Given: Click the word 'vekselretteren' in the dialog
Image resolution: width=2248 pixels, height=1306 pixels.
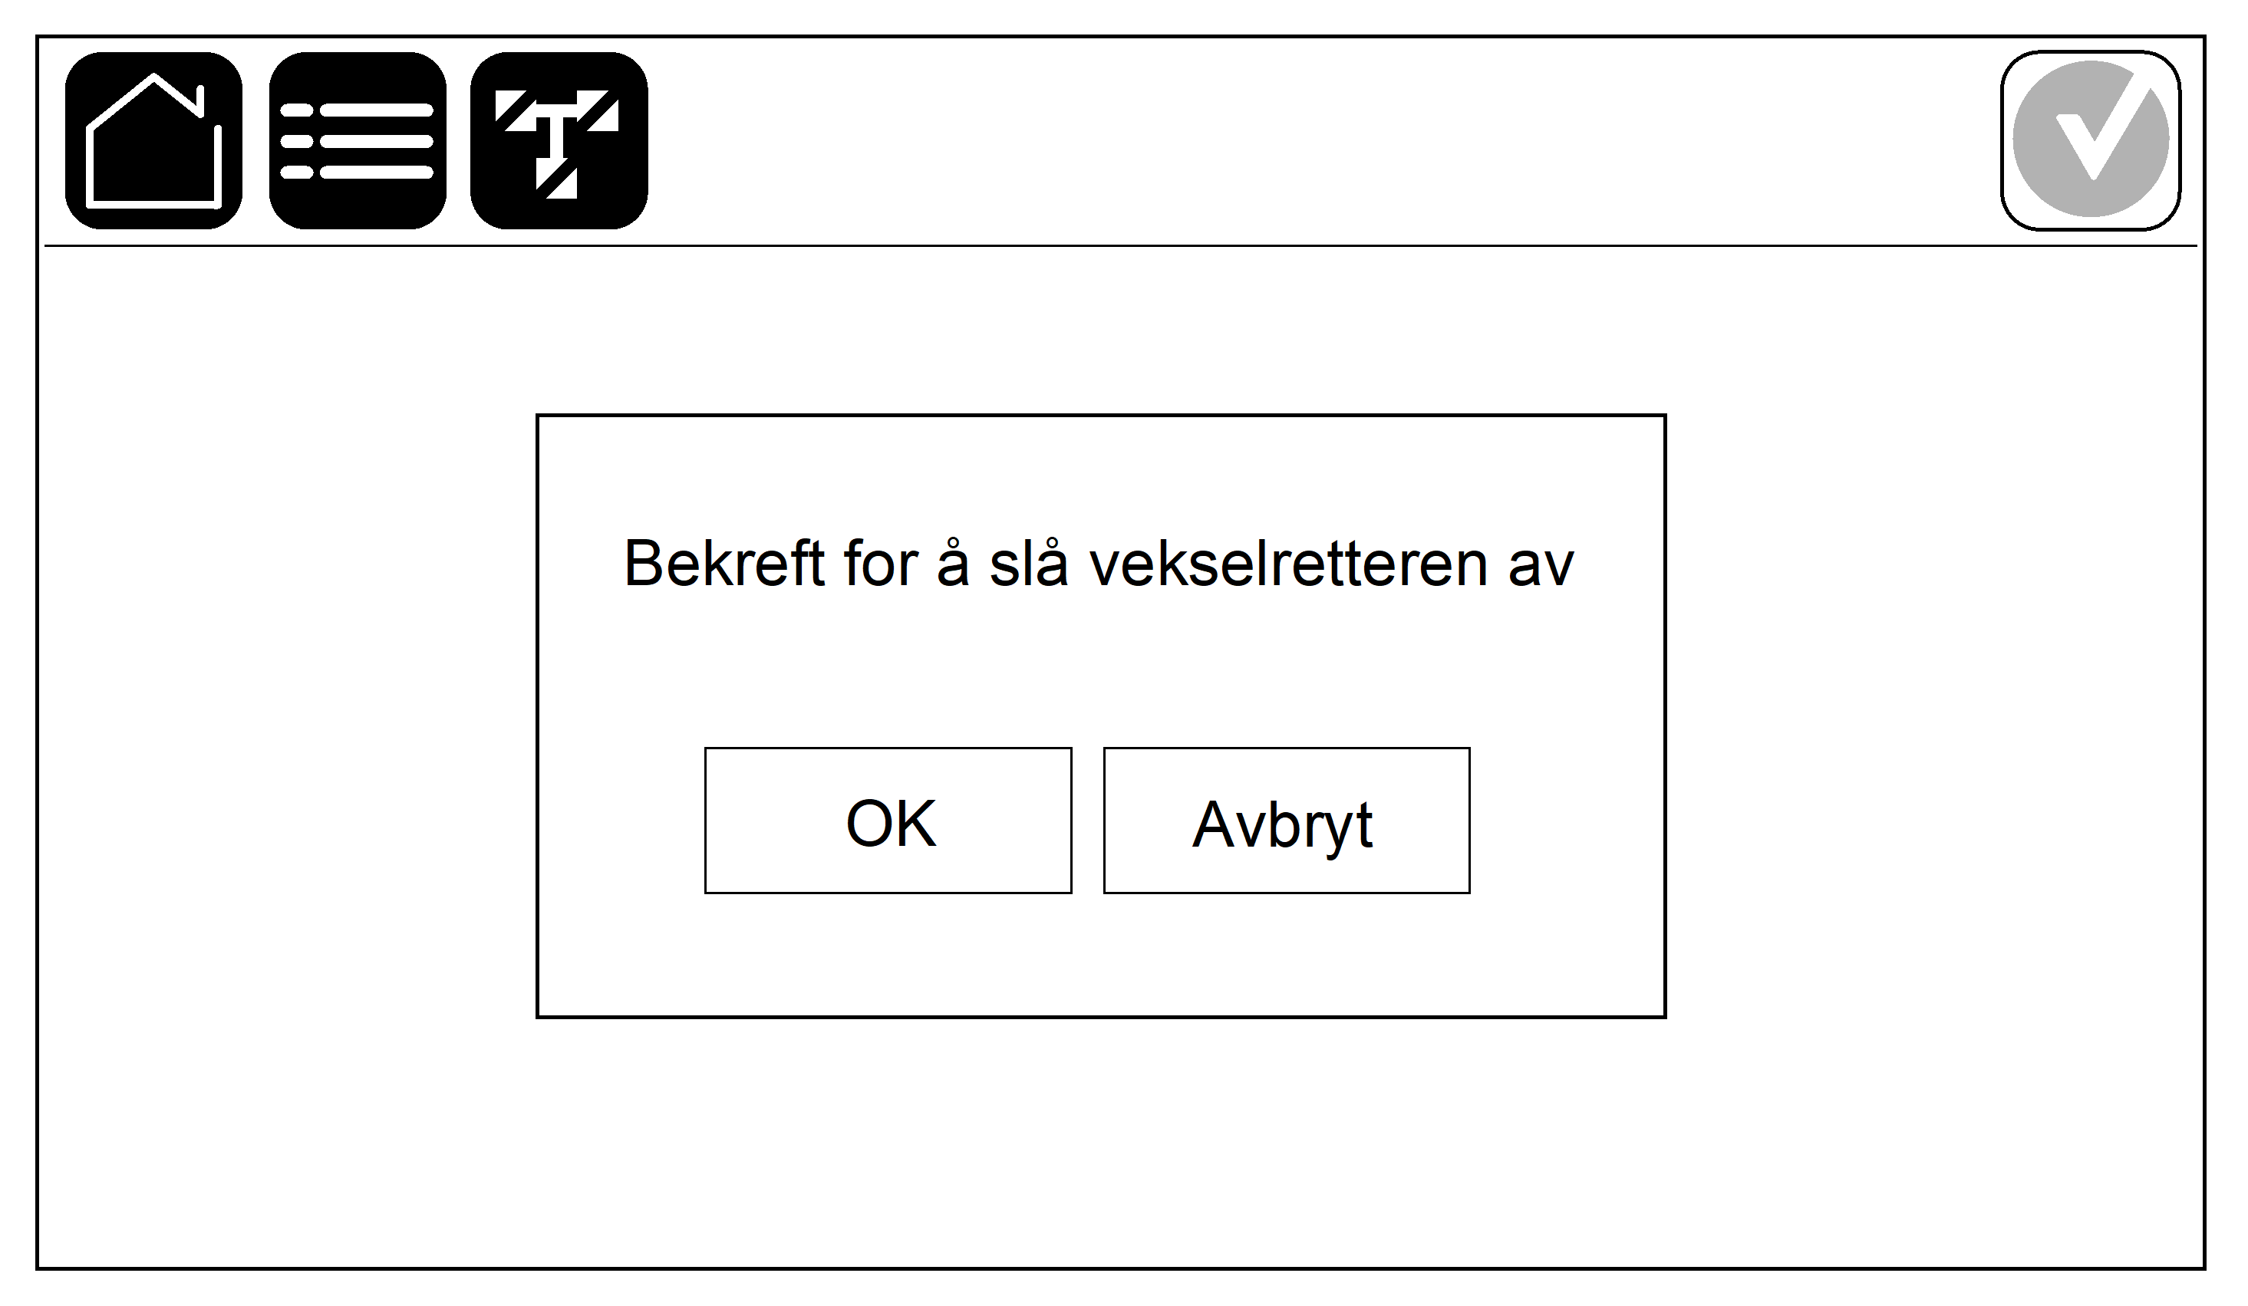Looking at the screenshot, I should coord(1288,564).
